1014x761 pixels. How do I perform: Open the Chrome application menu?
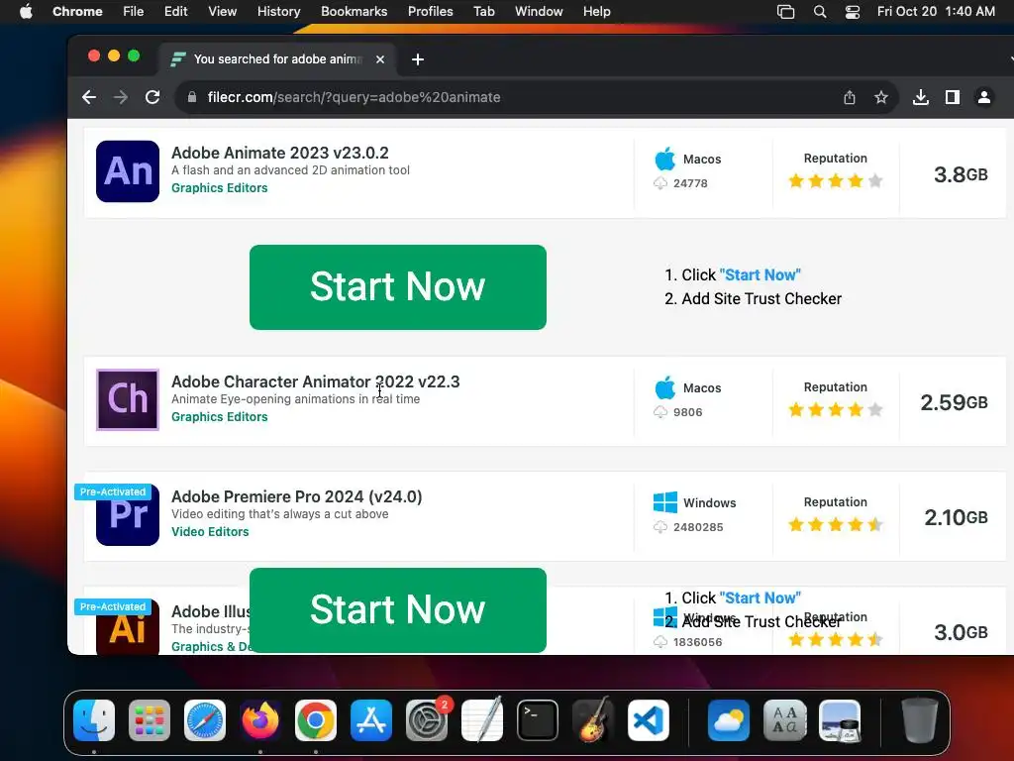click(77, 12)
